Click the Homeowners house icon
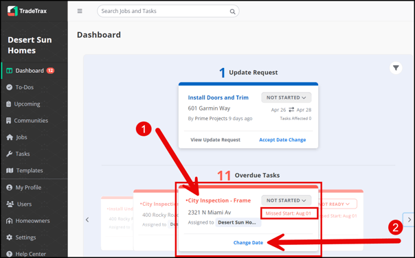415x258 pixels. (x=9, y=221)
